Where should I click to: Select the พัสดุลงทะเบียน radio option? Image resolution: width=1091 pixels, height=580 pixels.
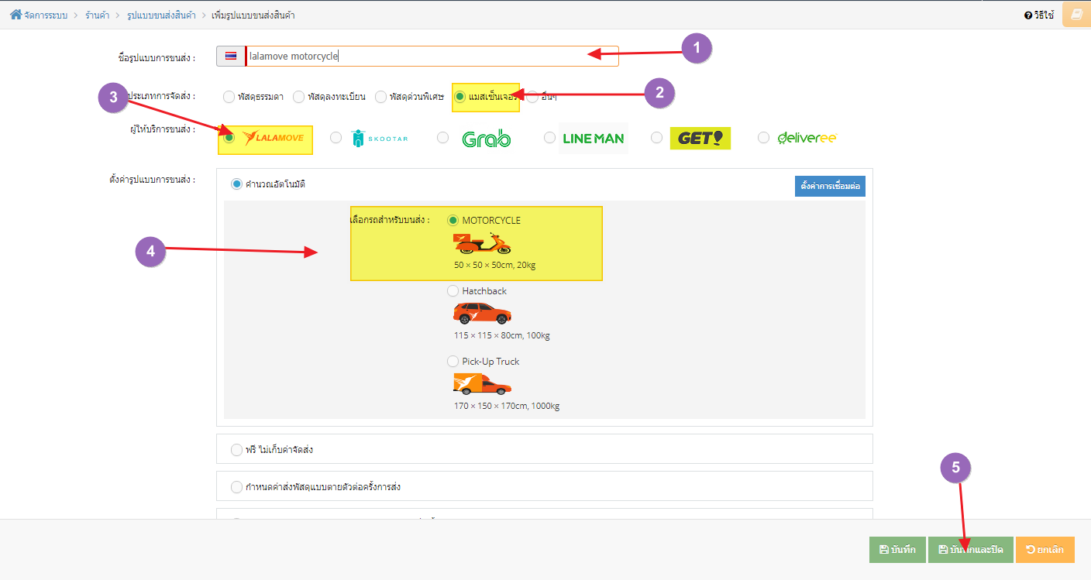(299, 97)
